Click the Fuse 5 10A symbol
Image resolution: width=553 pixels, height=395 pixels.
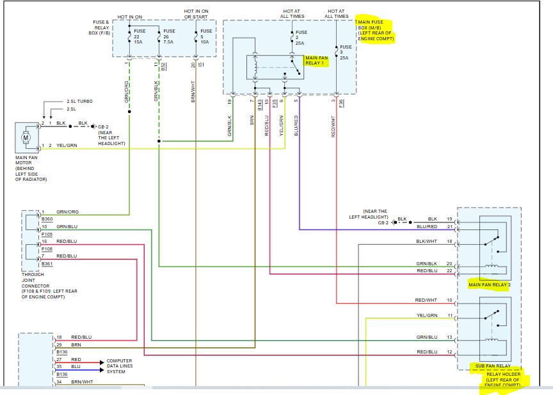[x=196, y=36]
